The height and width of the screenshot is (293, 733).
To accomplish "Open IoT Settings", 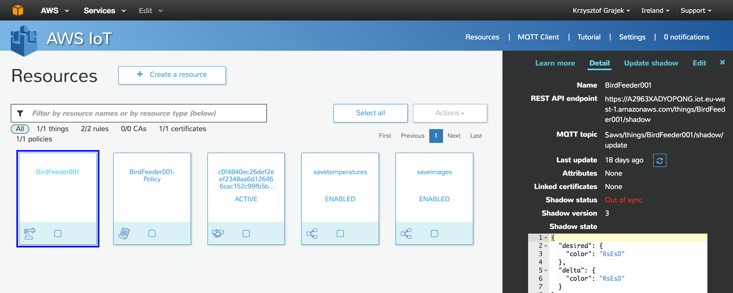I will (632, 37).
